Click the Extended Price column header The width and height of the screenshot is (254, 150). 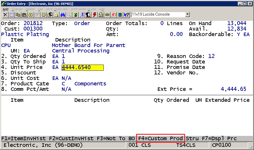227,100
